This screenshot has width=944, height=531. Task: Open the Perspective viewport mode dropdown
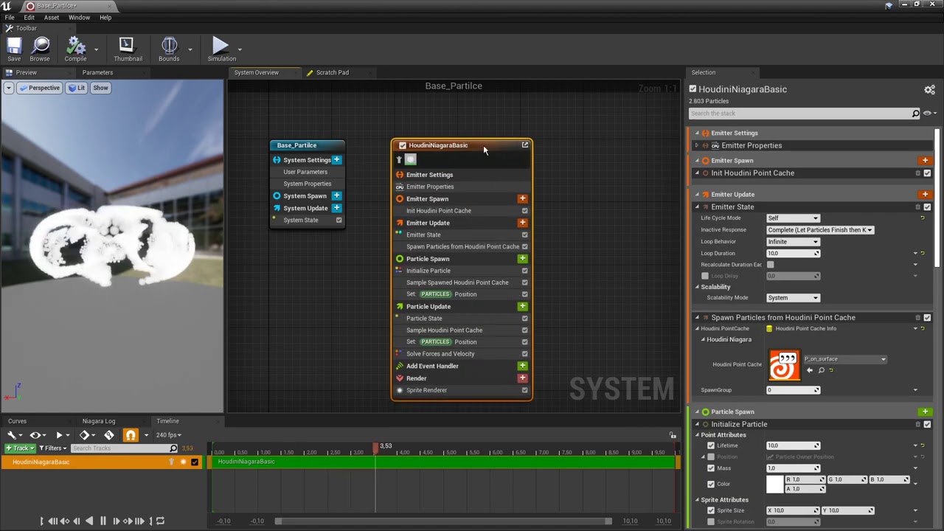(x=39, y=88)
